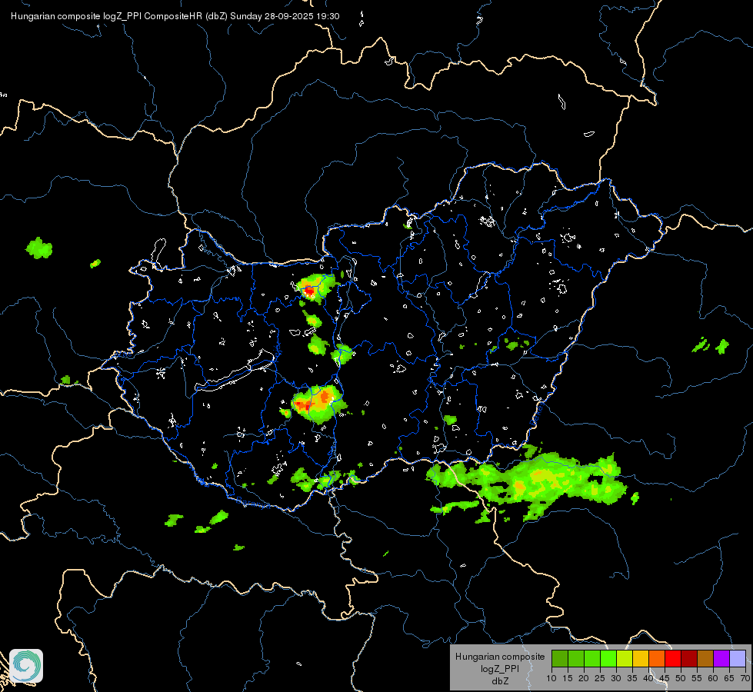
Task: Select the 45–50 dBZ bright red swatch
Action: coord(673,658)
